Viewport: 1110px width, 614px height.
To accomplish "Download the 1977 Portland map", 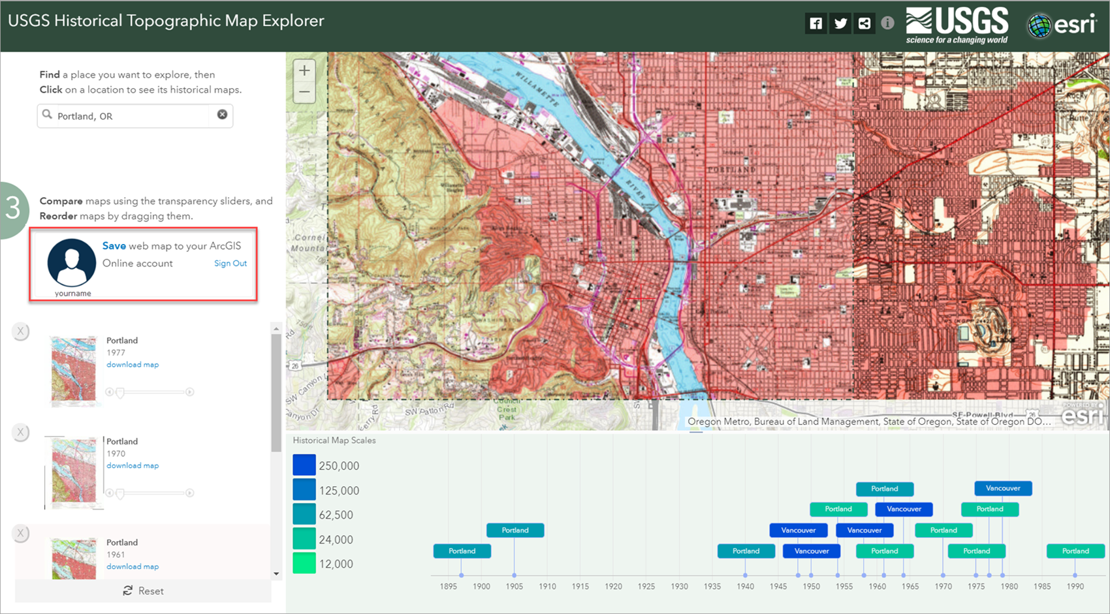I will tap(132, 364).
